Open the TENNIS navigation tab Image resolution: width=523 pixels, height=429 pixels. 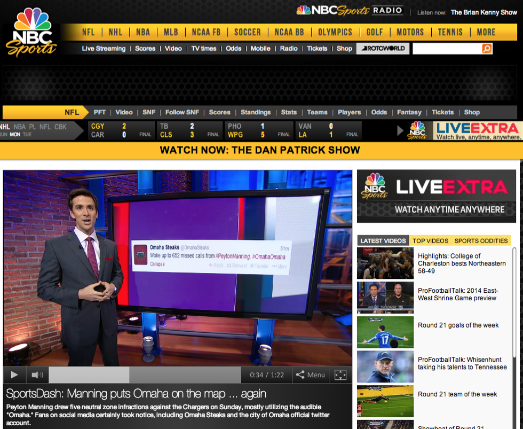(x=450, y=32)
